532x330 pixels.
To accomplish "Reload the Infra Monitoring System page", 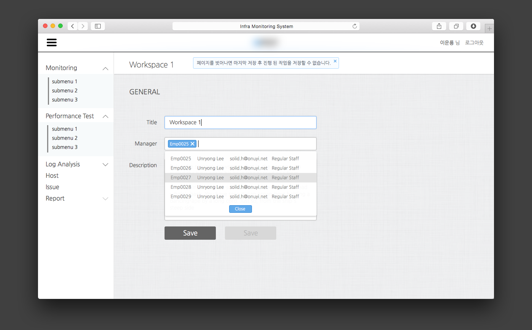I will click(x=355, y=26).
